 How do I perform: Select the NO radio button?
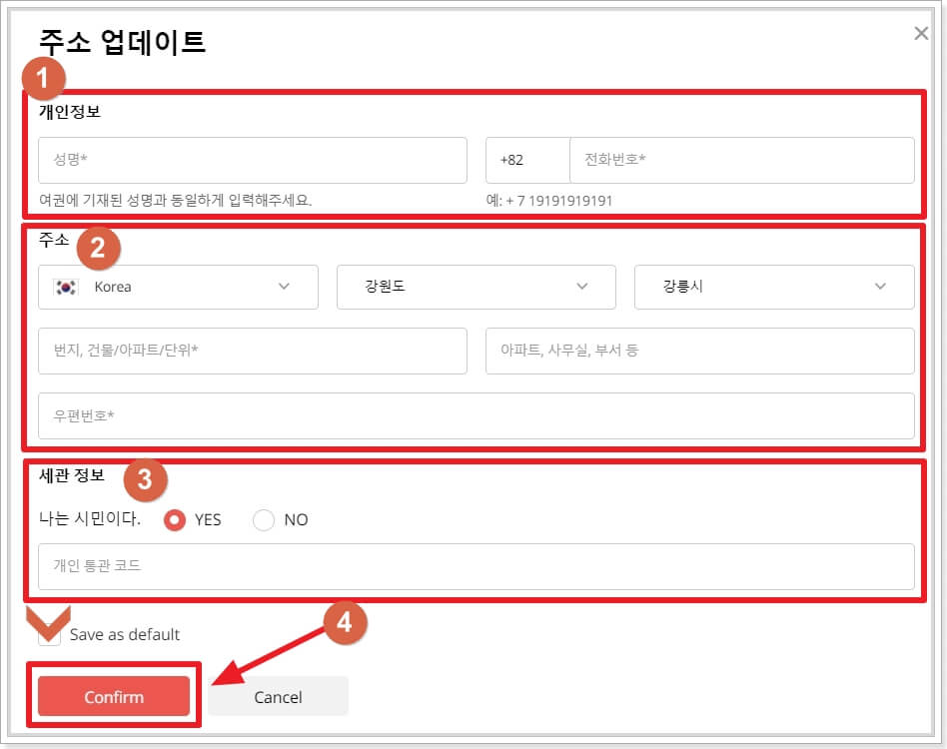(x=263, y=519)
